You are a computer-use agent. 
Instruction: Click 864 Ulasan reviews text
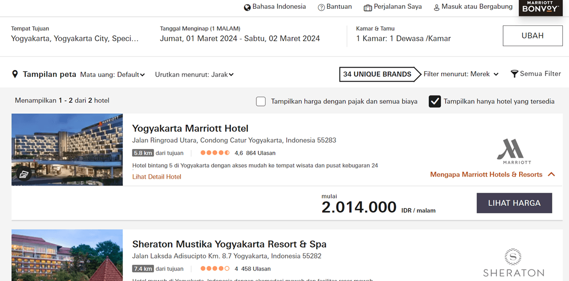(x=260, y=153)
